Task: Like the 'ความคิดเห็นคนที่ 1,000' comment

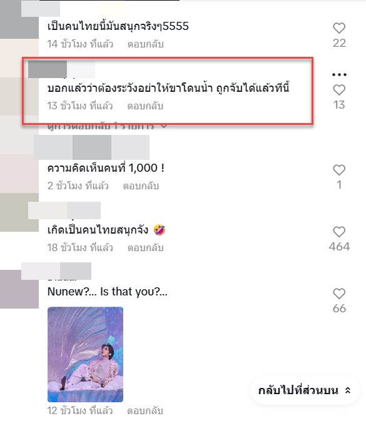Action: click(339, 170)
